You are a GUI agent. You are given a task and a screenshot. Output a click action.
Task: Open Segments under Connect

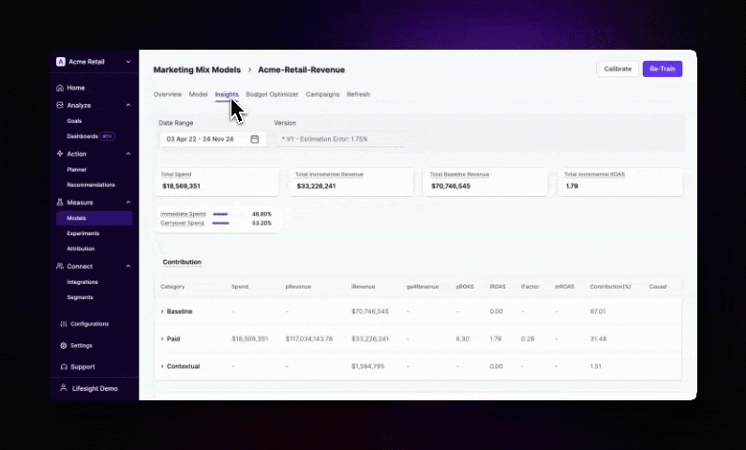[x=80, y=297]
